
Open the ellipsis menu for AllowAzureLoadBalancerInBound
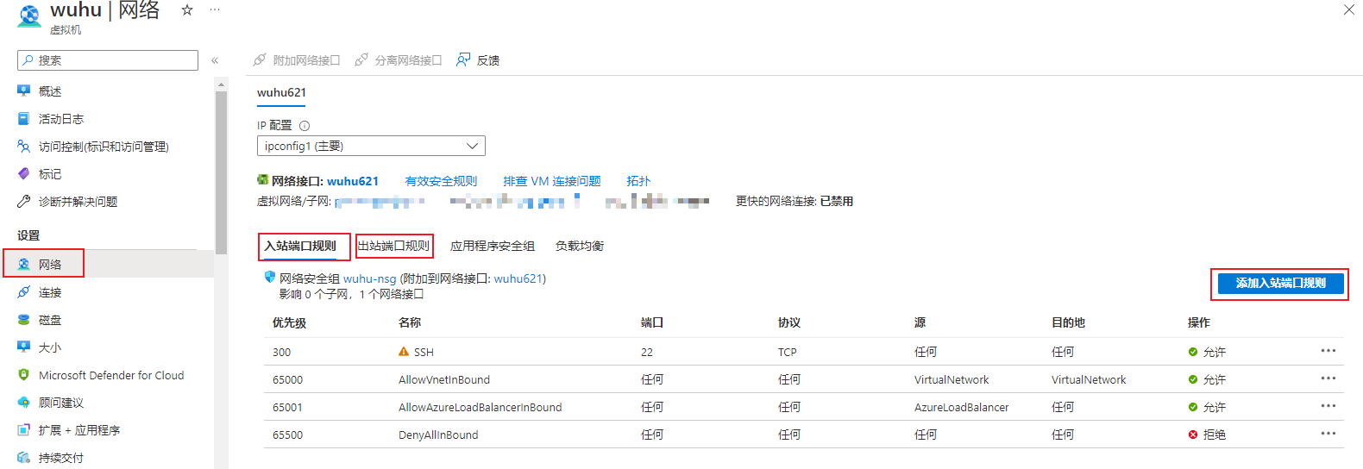[1328, 406]
